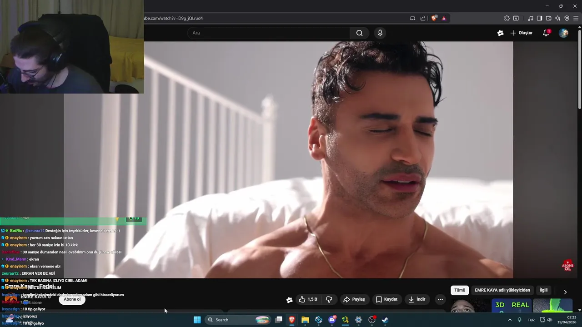Screen dimensions: 582x327
Task: Click the main video player frame
Action: point(288,160)
